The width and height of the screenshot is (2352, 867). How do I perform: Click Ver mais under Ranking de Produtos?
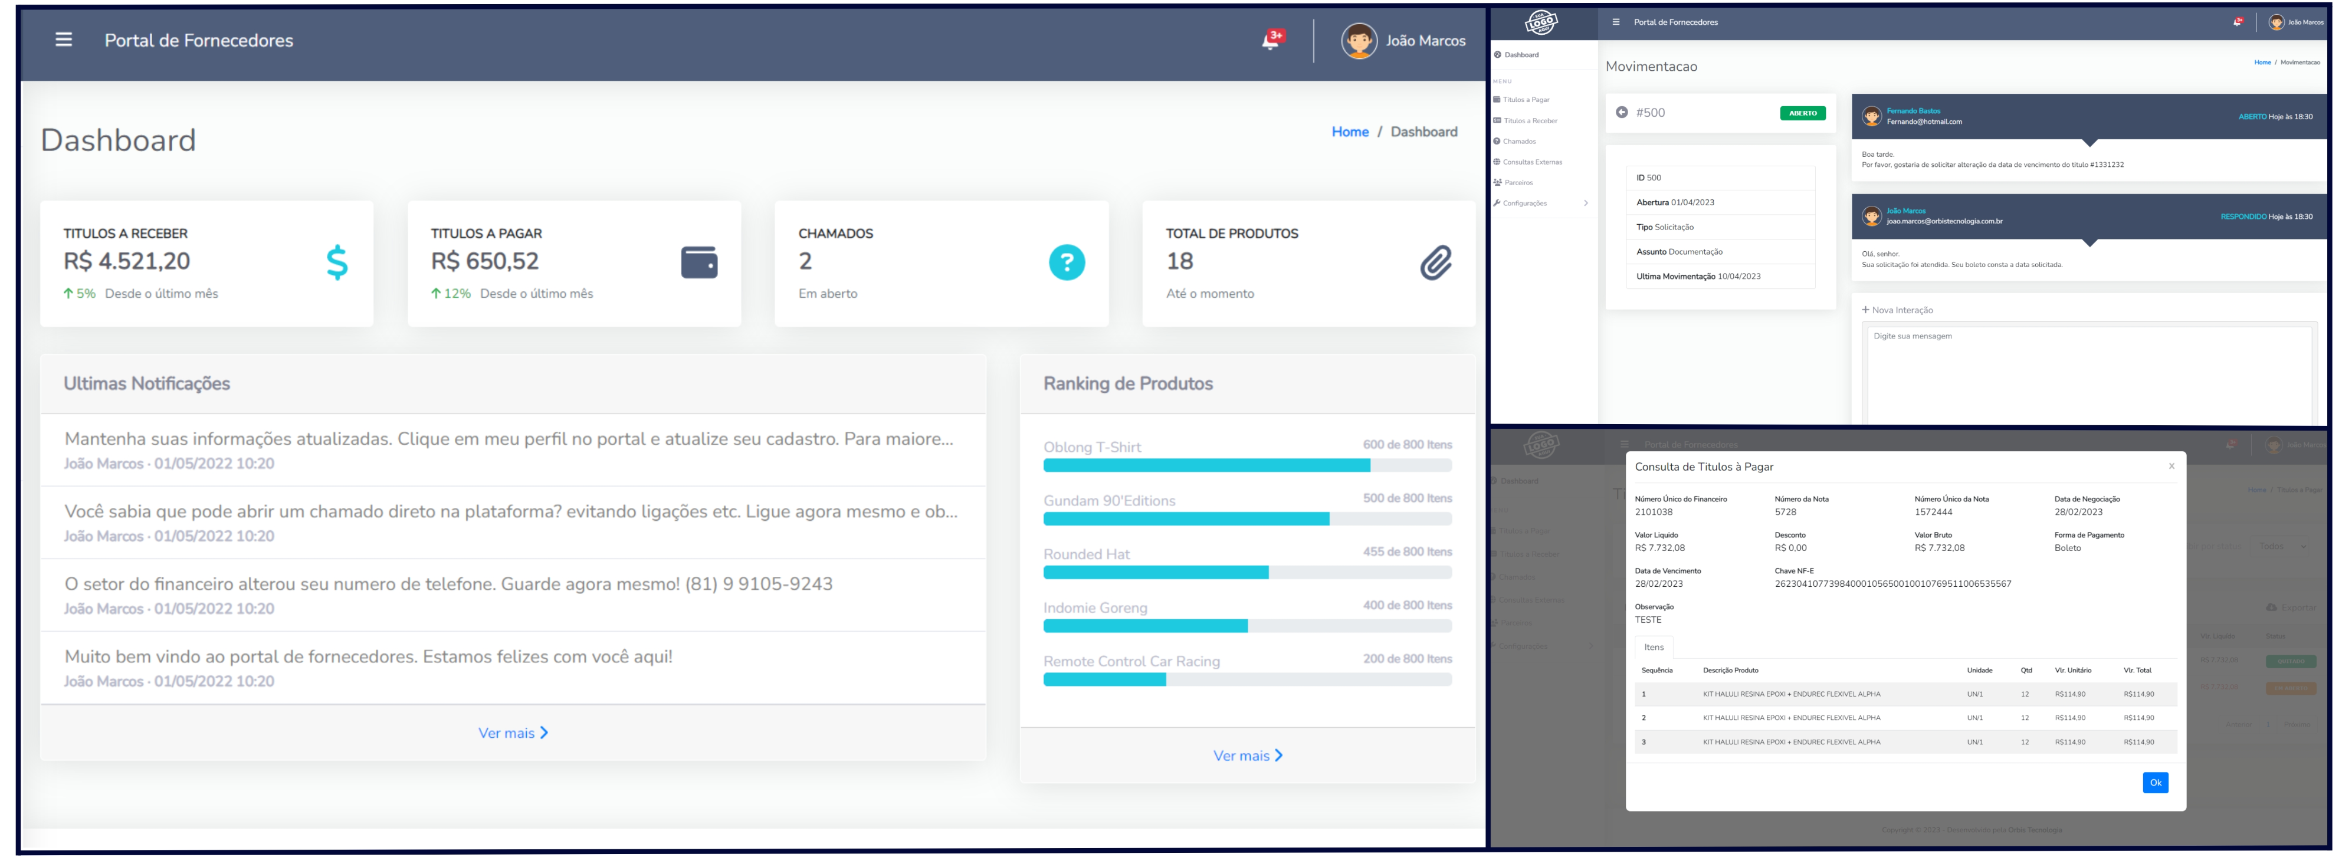point(1247,756)
